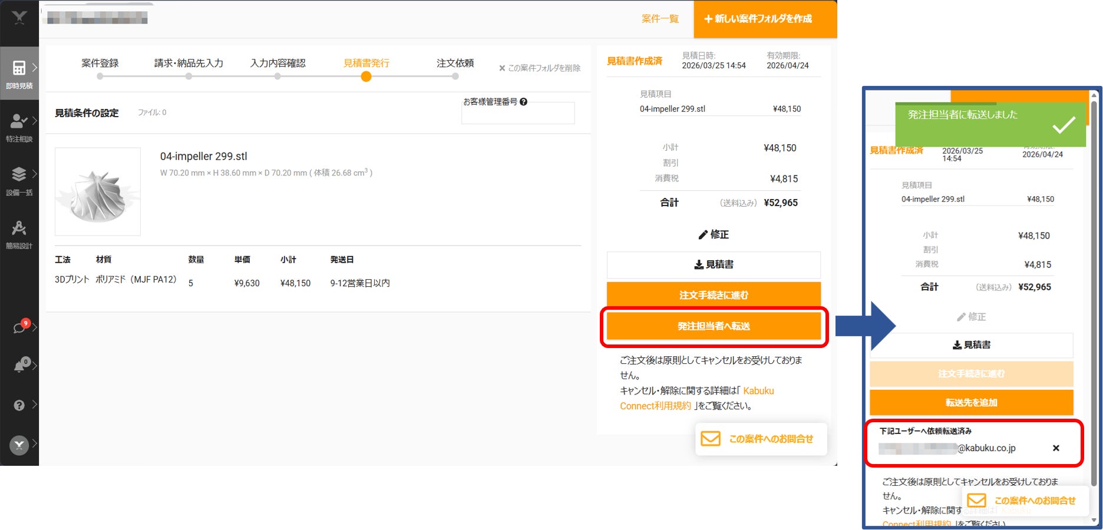Download 見積書 in the main quote panel
Viewport: 1103px width, 530px height.
click(x=714, y=265)
